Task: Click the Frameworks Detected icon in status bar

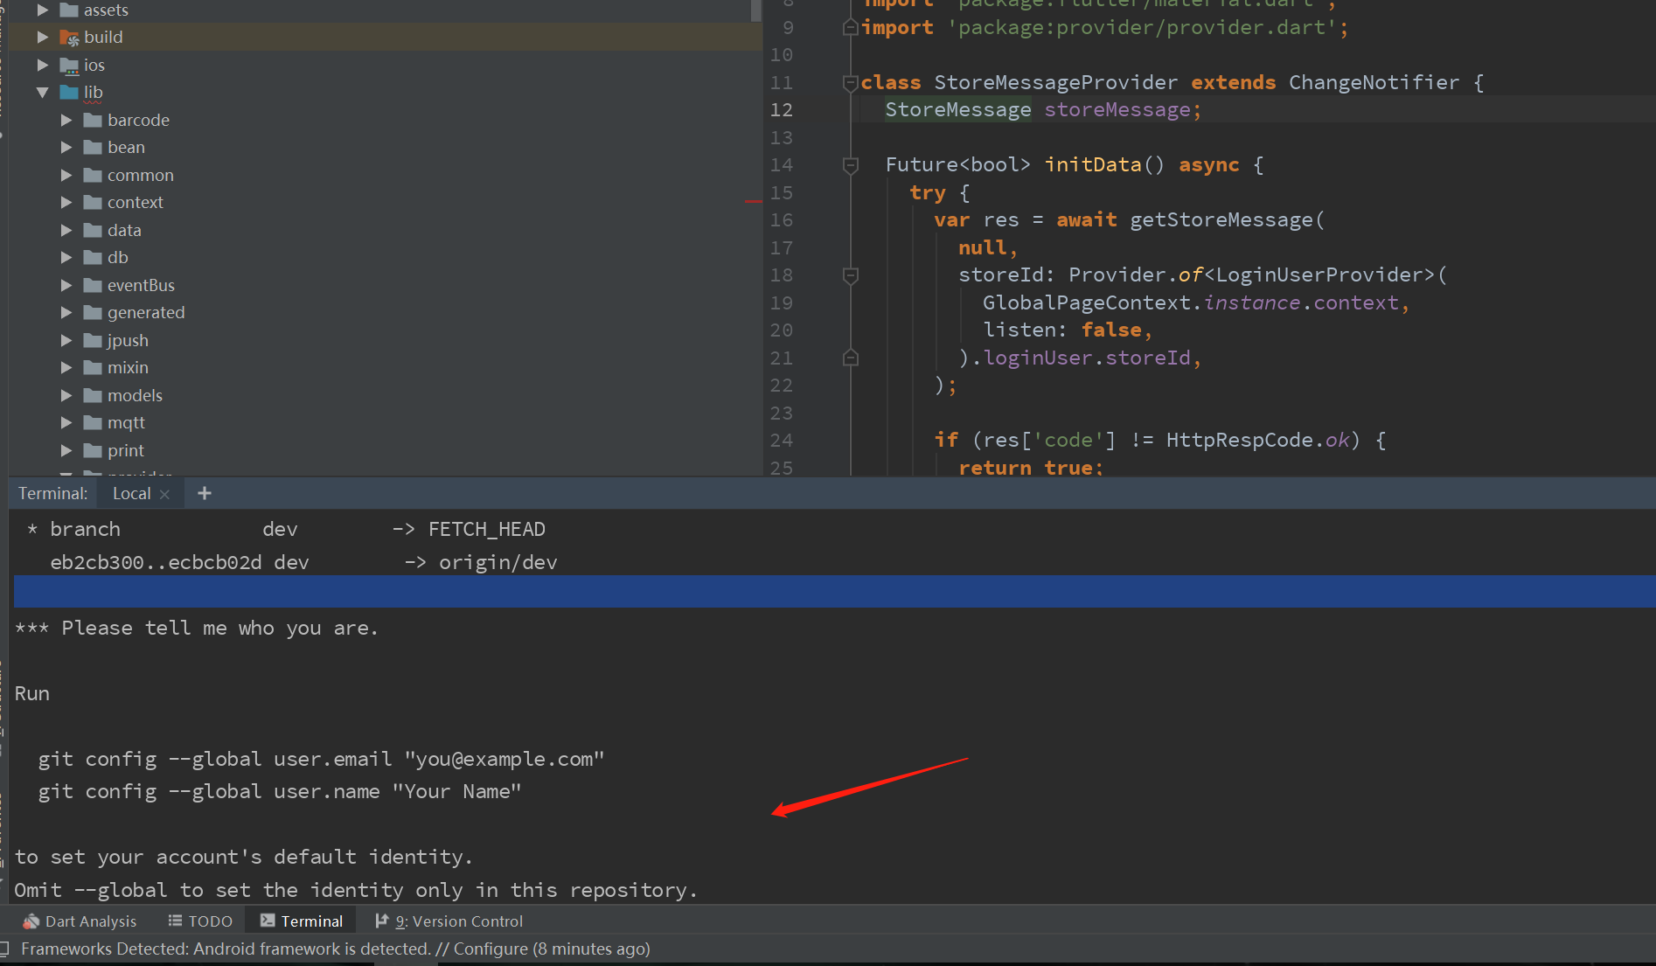Action: tap(7, 949)
